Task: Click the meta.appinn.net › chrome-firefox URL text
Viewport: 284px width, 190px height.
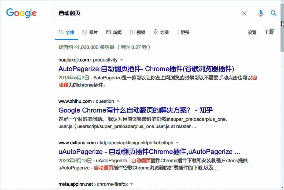Action: pos(93,184)
